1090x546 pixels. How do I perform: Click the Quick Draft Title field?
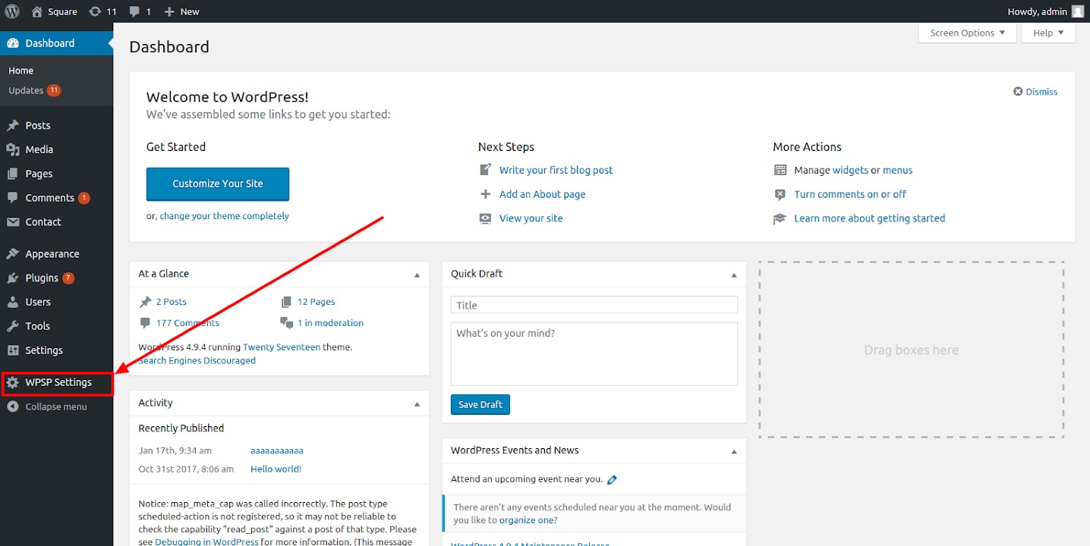594,305
